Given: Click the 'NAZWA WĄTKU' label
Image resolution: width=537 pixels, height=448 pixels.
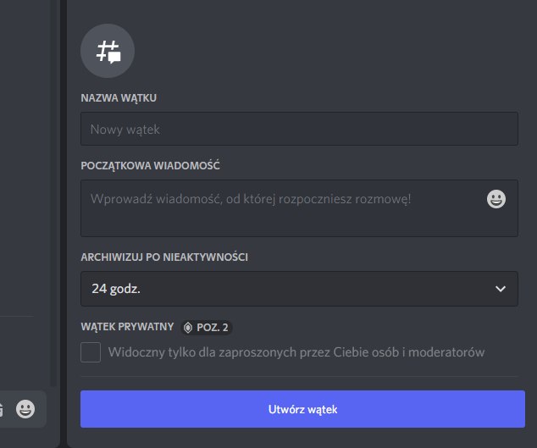Looking at the screenshot, I should tap(119, 98).
